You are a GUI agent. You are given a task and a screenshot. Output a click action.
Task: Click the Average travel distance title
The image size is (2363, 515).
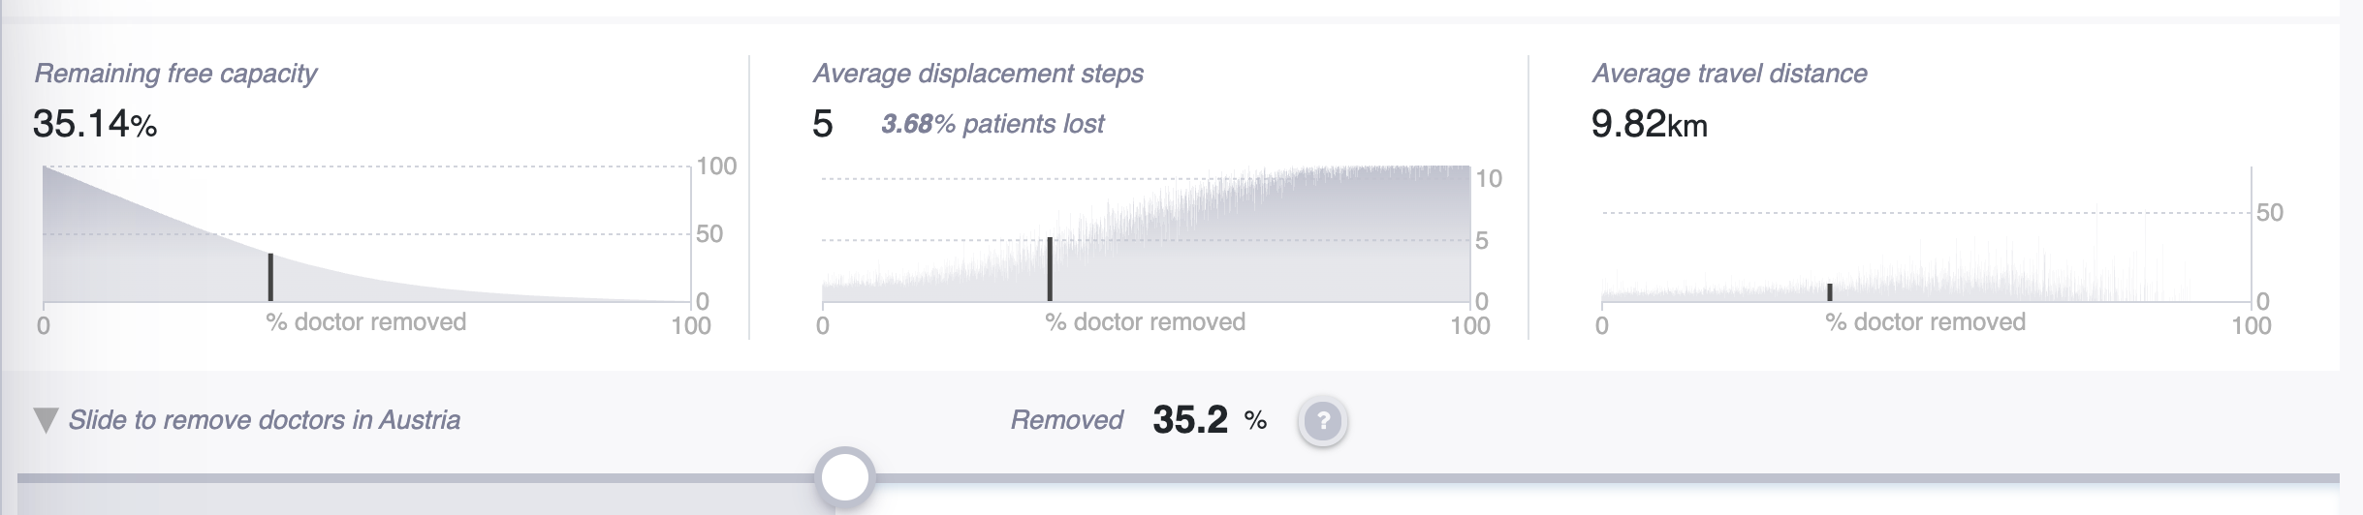(x=1729, y=74)
